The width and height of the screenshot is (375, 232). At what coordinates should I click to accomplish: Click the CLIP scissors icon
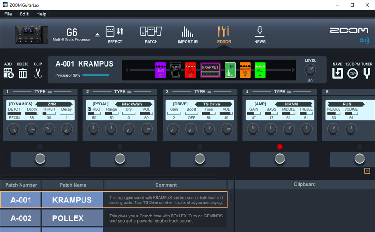pyautogui.click(x=38, y=73)
